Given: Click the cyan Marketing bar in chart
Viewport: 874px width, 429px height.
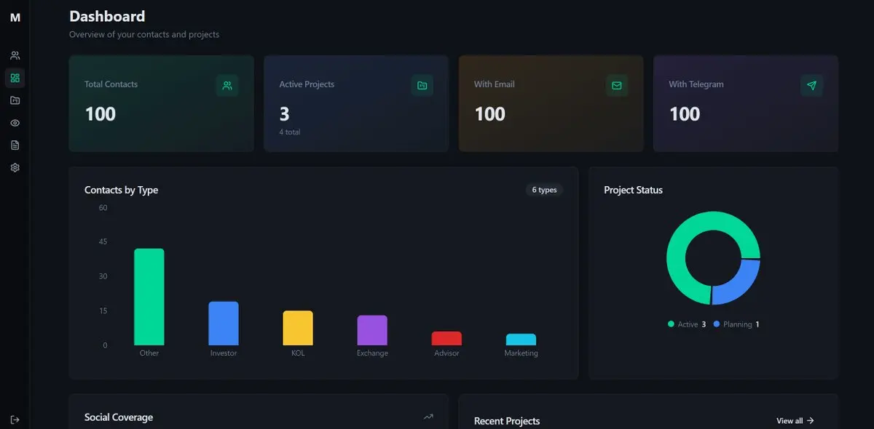Looking at the screenshot, I should (521, 340).
